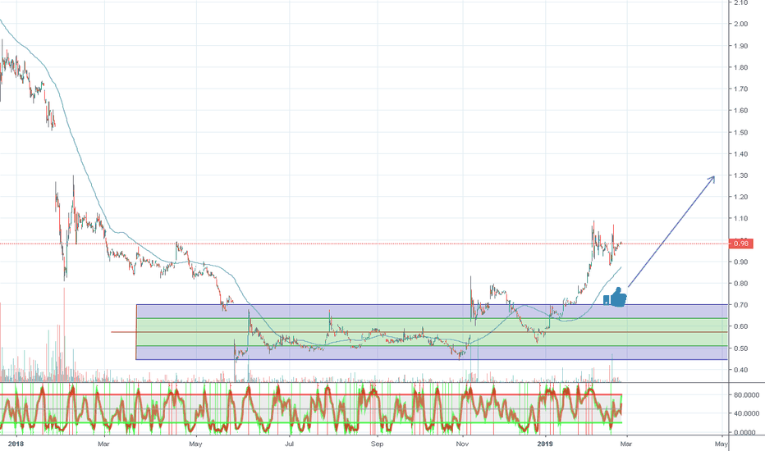Click the 1.10 price axis label
The image size is (765, 451).
(740, 218)
